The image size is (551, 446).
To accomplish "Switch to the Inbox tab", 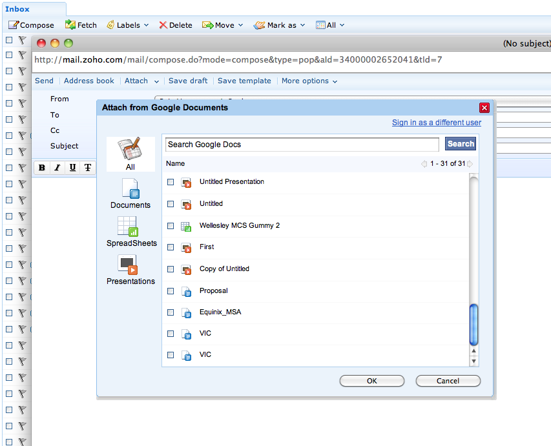I will tap(17, 9).
